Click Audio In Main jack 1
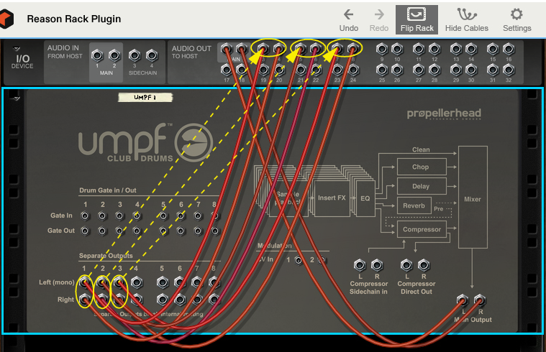Viewport: 546px width, 352px height. 97,55
